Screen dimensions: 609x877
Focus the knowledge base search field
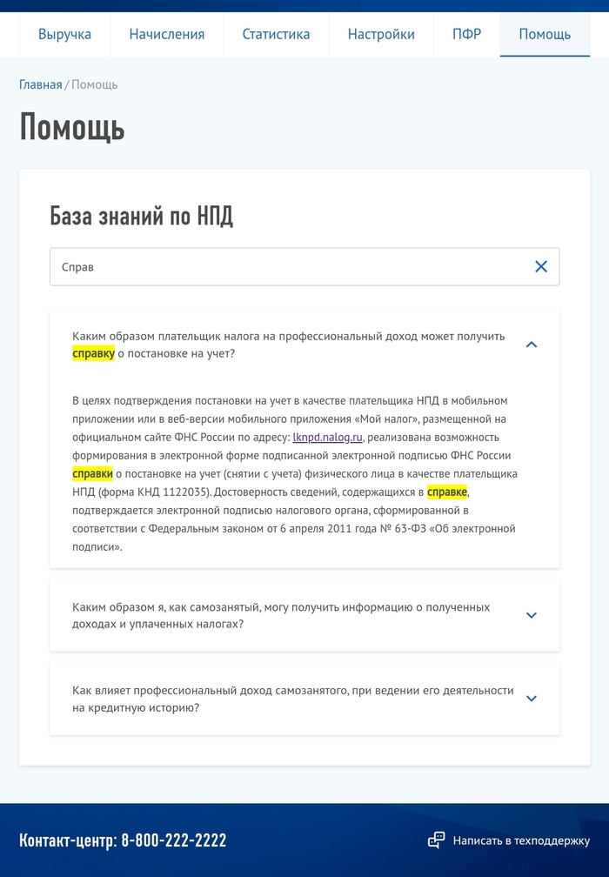(x=287, y=267)
